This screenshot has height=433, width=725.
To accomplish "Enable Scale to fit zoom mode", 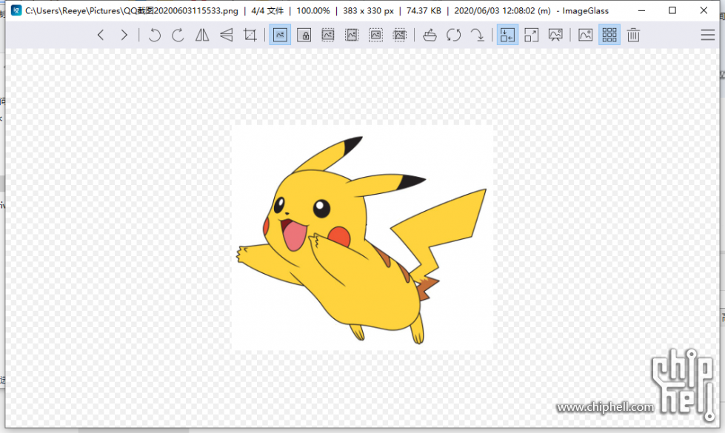I will pos(376,35).
